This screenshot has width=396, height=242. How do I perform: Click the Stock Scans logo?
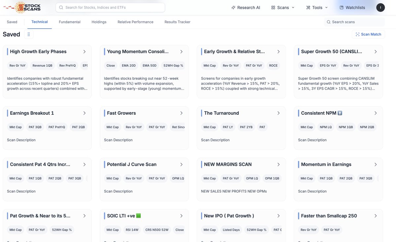click(x=22, y=7)
